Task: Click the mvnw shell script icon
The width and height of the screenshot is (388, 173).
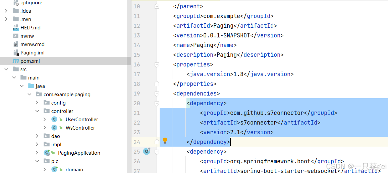Action: pos(16,36)
